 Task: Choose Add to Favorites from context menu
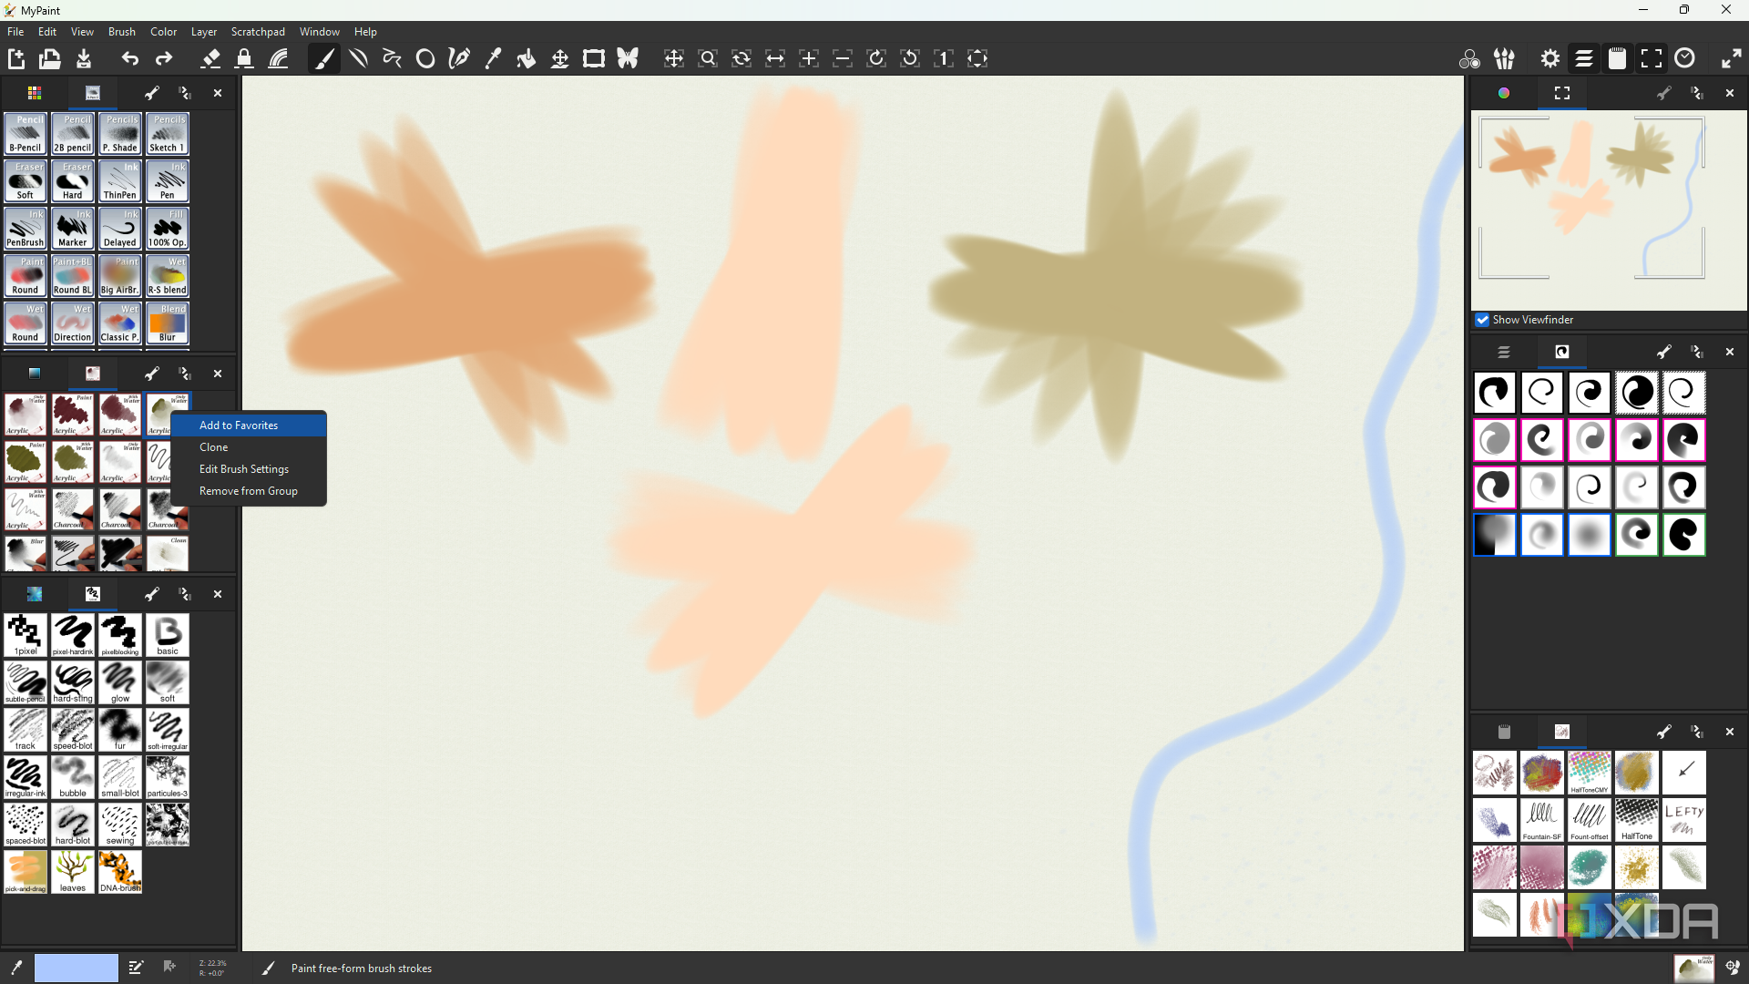pyautogui.click(x=239, y=425)
